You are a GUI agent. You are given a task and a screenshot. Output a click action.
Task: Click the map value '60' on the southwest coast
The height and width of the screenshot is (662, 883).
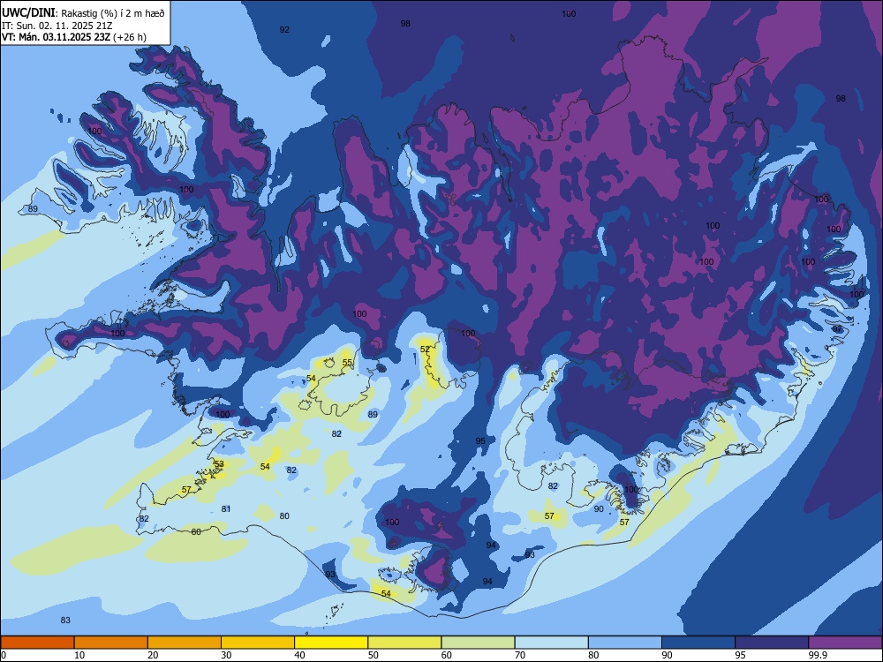[x=196, y=531]
